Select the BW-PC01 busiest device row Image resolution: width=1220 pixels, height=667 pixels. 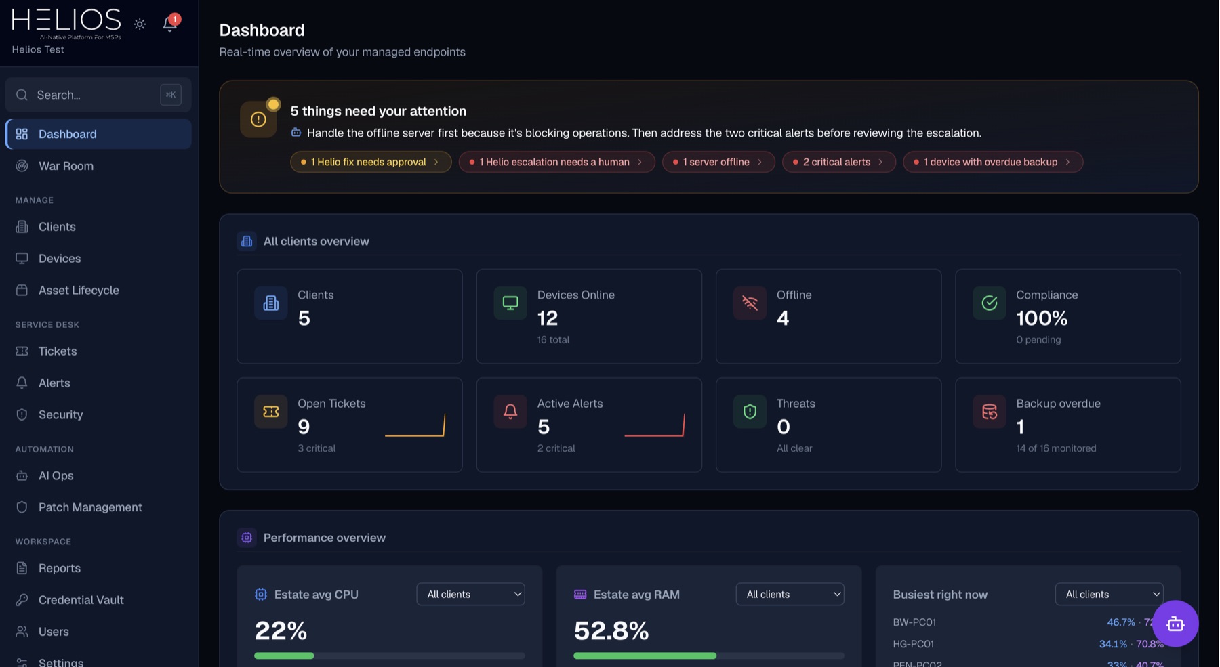click(x=1028, y=622)
